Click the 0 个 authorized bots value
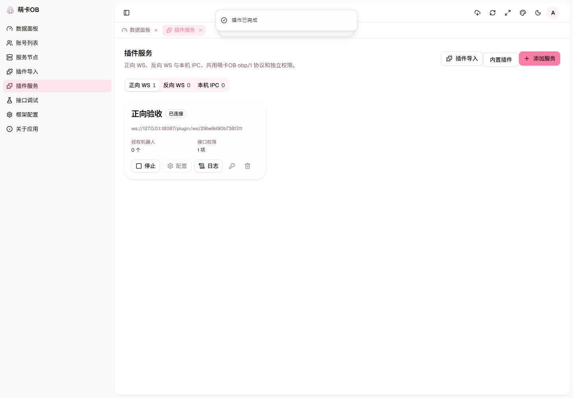This screenshot has height=398, width=573. click(136, 150)
